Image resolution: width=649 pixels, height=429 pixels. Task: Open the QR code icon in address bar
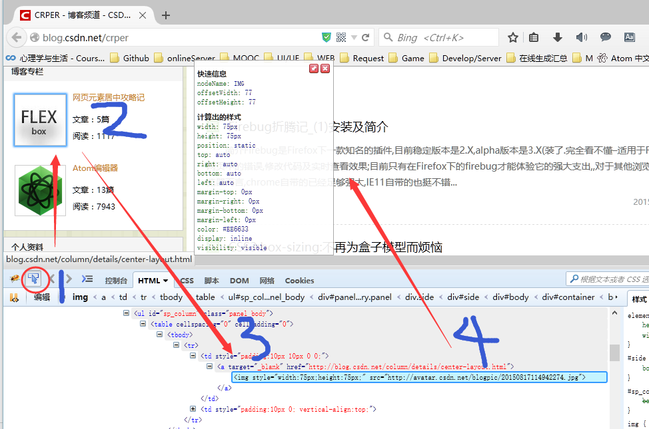tap(341, 38)
